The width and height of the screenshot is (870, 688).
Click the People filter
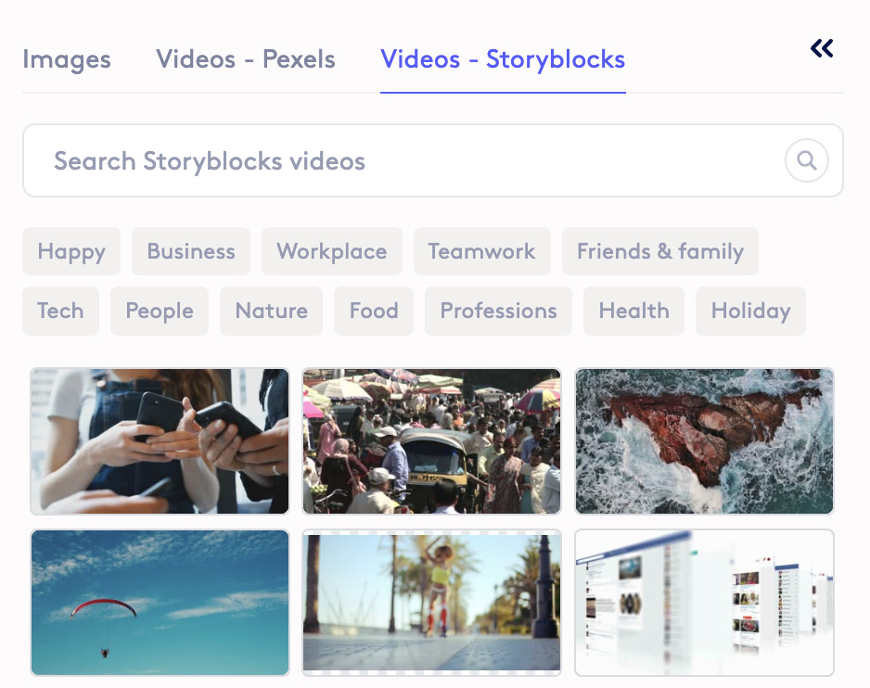pos(159,311)
